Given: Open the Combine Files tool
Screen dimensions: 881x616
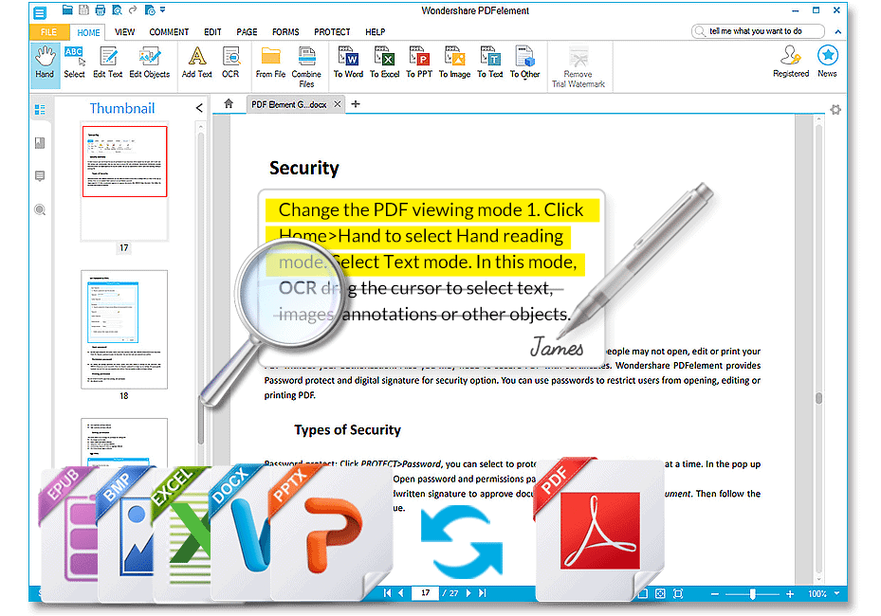Looking at the screenshot, I should point(306,67).
